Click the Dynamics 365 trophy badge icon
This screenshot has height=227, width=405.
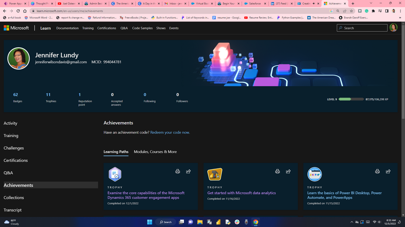pos(115,174)
